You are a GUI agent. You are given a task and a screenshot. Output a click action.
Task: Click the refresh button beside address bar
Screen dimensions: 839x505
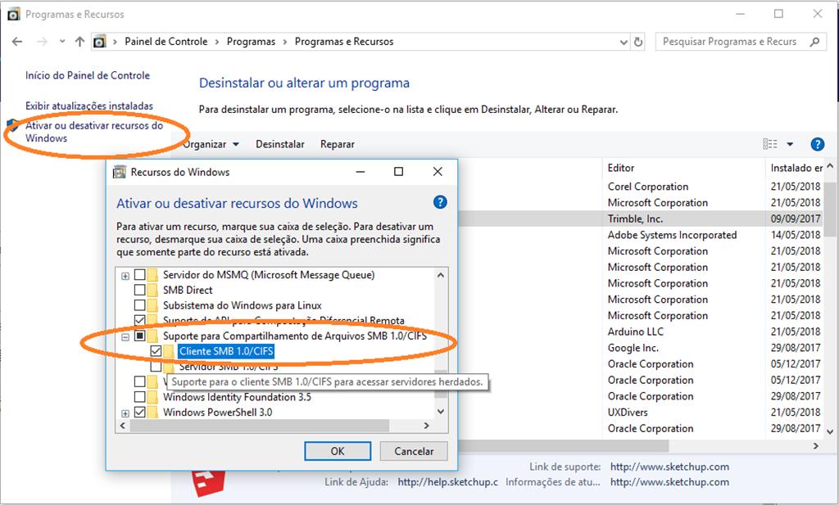639,42
